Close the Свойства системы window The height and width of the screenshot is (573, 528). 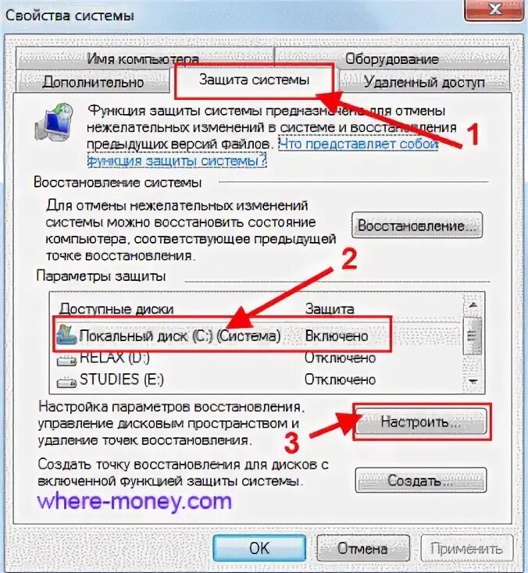coord(495,10)
